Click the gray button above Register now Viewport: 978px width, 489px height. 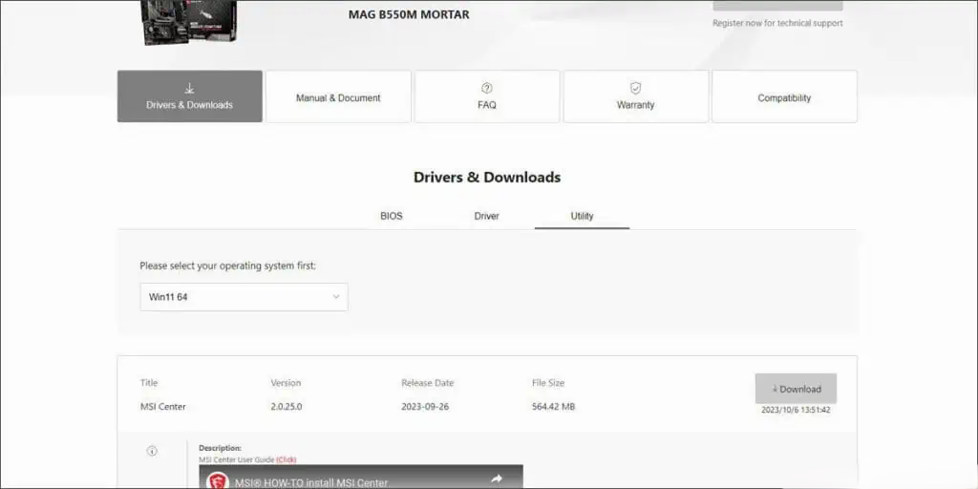pyautogui.click(x=777, y=5)
